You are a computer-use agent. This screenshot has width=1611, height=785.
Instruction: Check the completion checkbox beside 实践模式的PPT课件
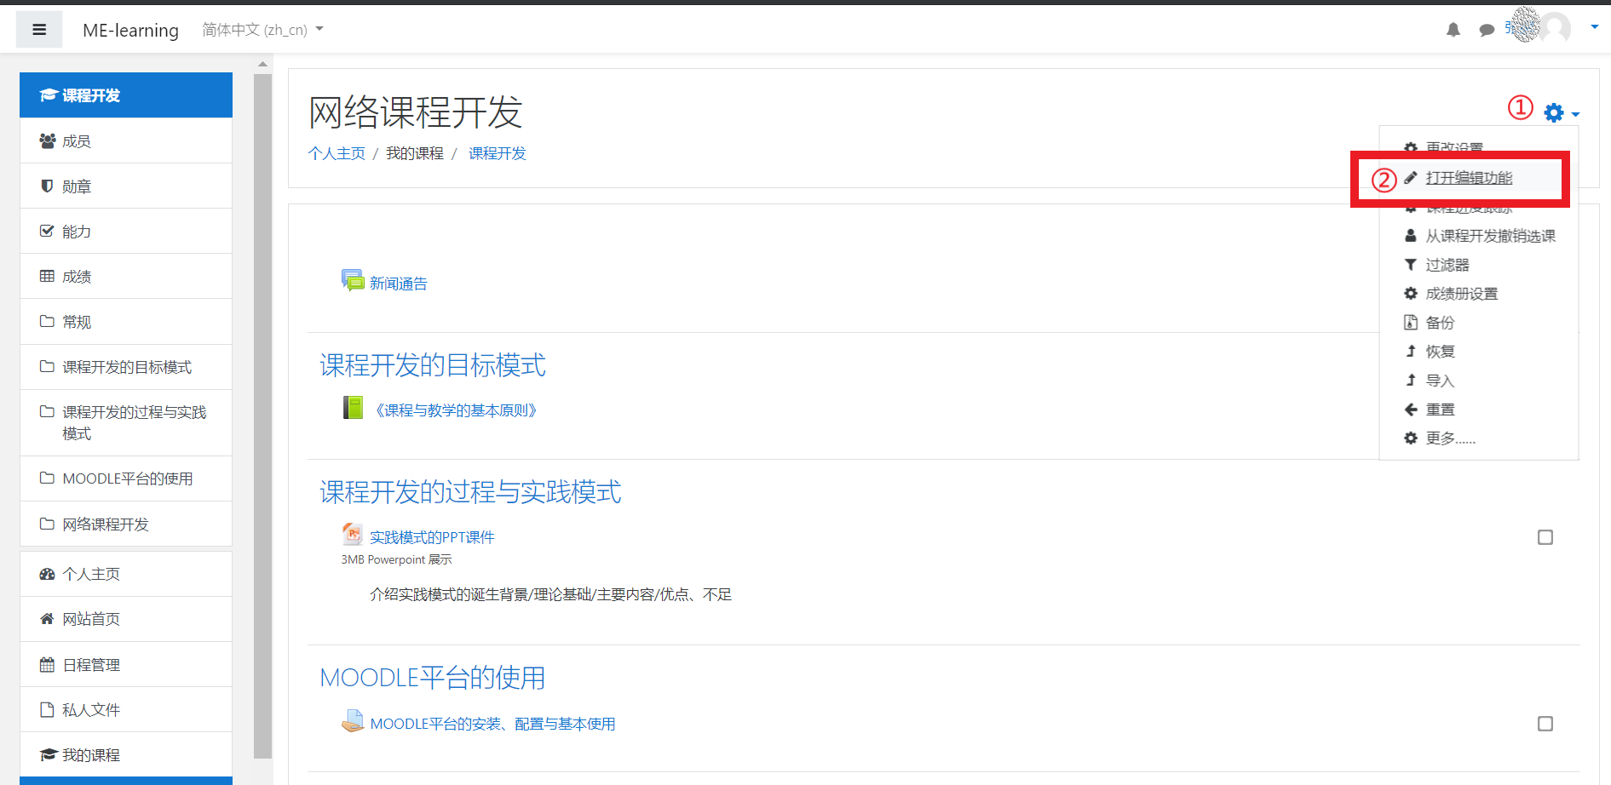click(x=1545, y=536)
